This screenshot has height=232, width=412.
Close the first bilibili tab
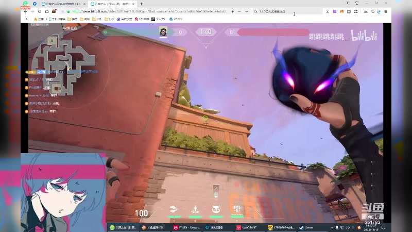pyautogui.click(x=84, y=4)
